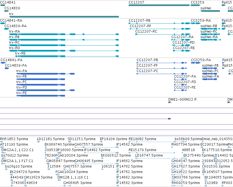Open the CG12207-PF protein label
The height and width of the screenshot is (187, 233).
click(x=147, y=66)
